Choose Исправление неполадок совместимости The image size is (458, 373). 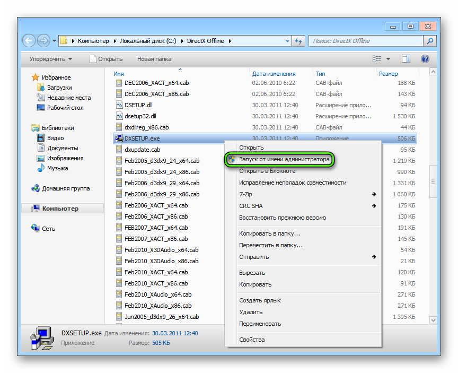coord(303,183)
